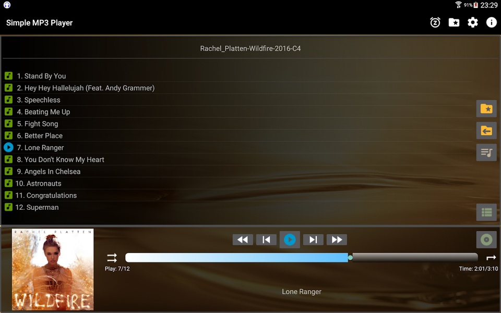
Task: Fast forward the current track
Action: (x=337, y=239)
